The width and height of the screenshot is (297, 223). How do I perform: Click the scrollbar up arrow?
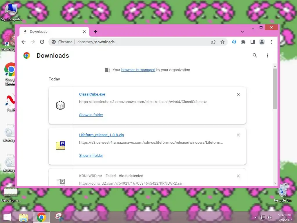275,66
